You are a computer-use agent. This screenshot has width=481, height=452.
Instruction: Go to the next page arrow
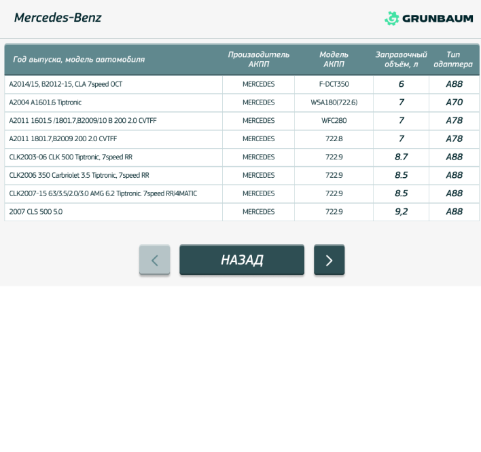329,260
